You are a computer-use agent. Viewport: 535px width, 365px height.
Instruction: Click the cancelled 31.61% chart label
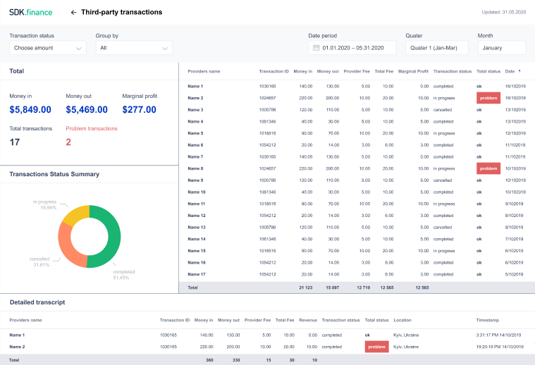(x=39, y=261)
